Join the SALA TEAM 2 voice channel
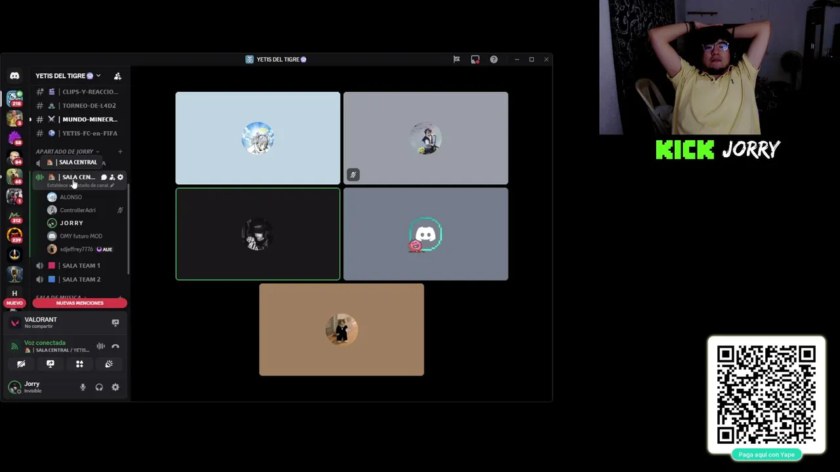The width and height of the screenshot is (840, 472). pyautogui.click(x=79, y=279)
